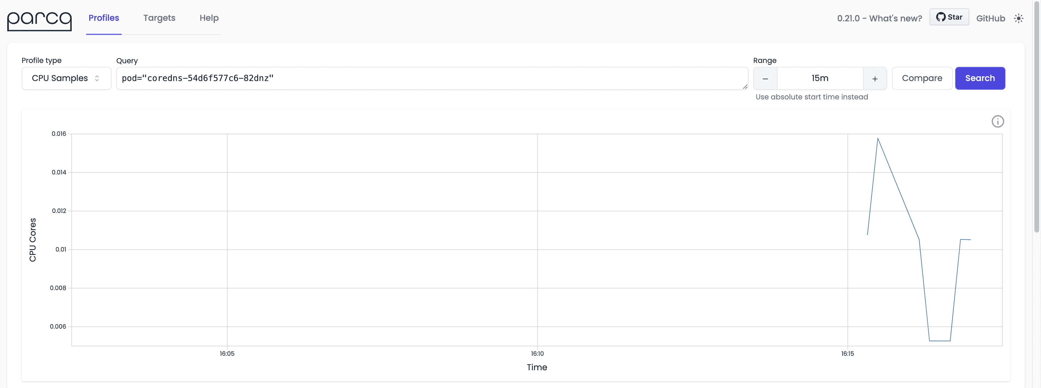Open the Help section
The height and width of the screenshot is (388, 1041).
pos(208,18)
